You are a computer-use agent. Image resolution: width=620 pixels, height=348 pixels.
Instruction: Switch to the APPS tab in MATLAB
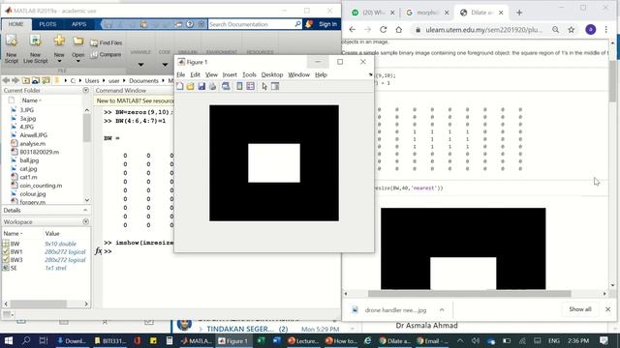pos(79,24)
